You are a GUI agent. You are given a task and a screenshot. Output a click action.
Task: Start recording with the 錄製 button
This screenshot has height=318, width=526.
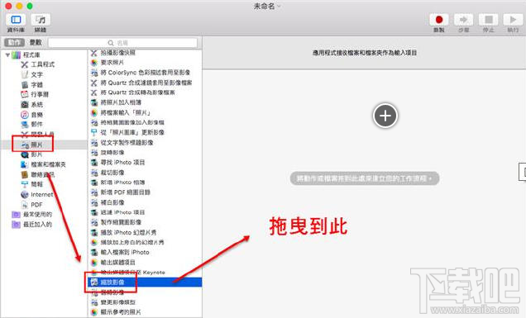click(439, 20)
